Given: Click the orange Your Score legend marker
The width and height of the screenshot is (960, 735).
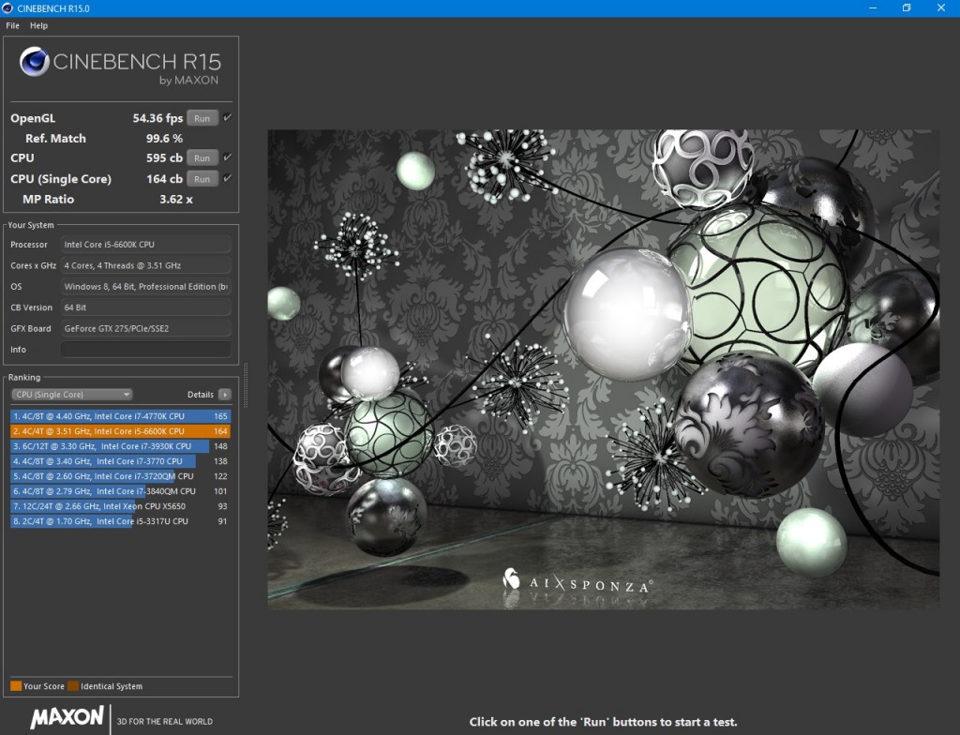Looking at the screenshot, I should pos(16,685).
